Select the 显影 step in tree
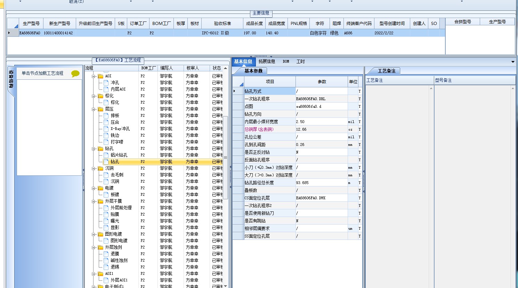This screenshot has width=518, height=288. click(115, 227)
